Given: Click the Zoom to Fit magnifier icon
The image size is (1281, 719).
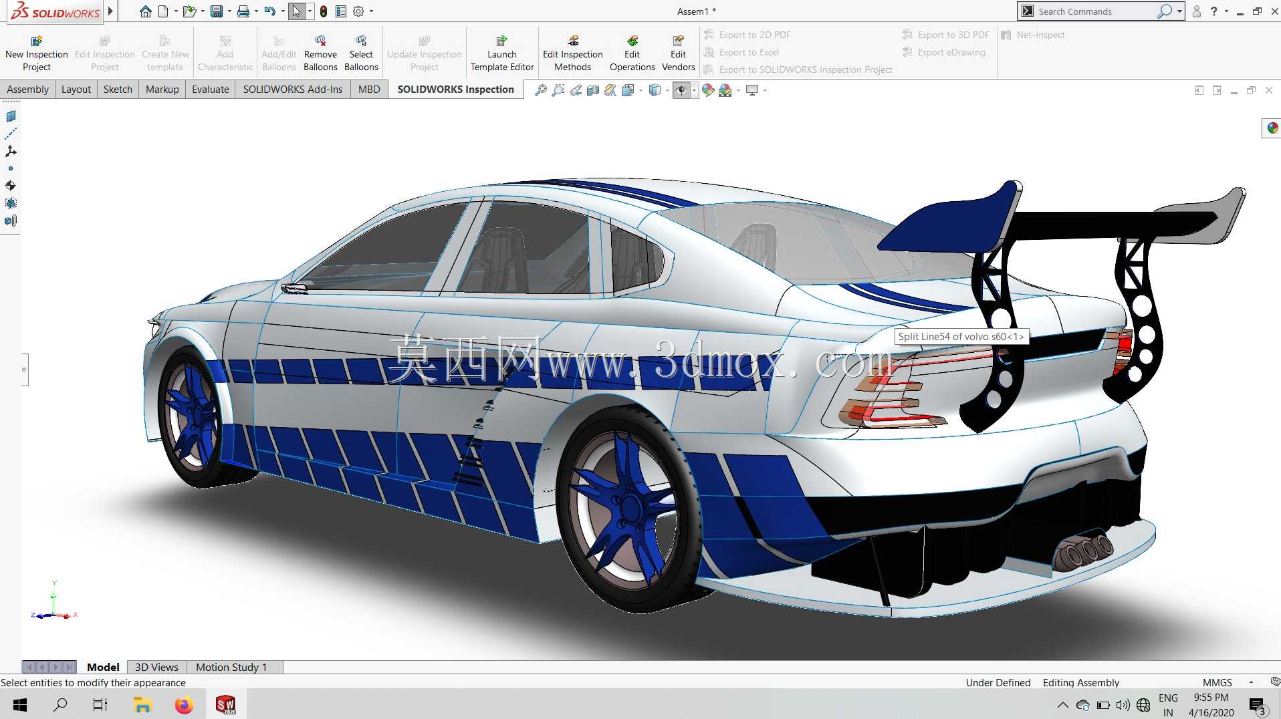Looking at the screenshot, I should 541,90.
